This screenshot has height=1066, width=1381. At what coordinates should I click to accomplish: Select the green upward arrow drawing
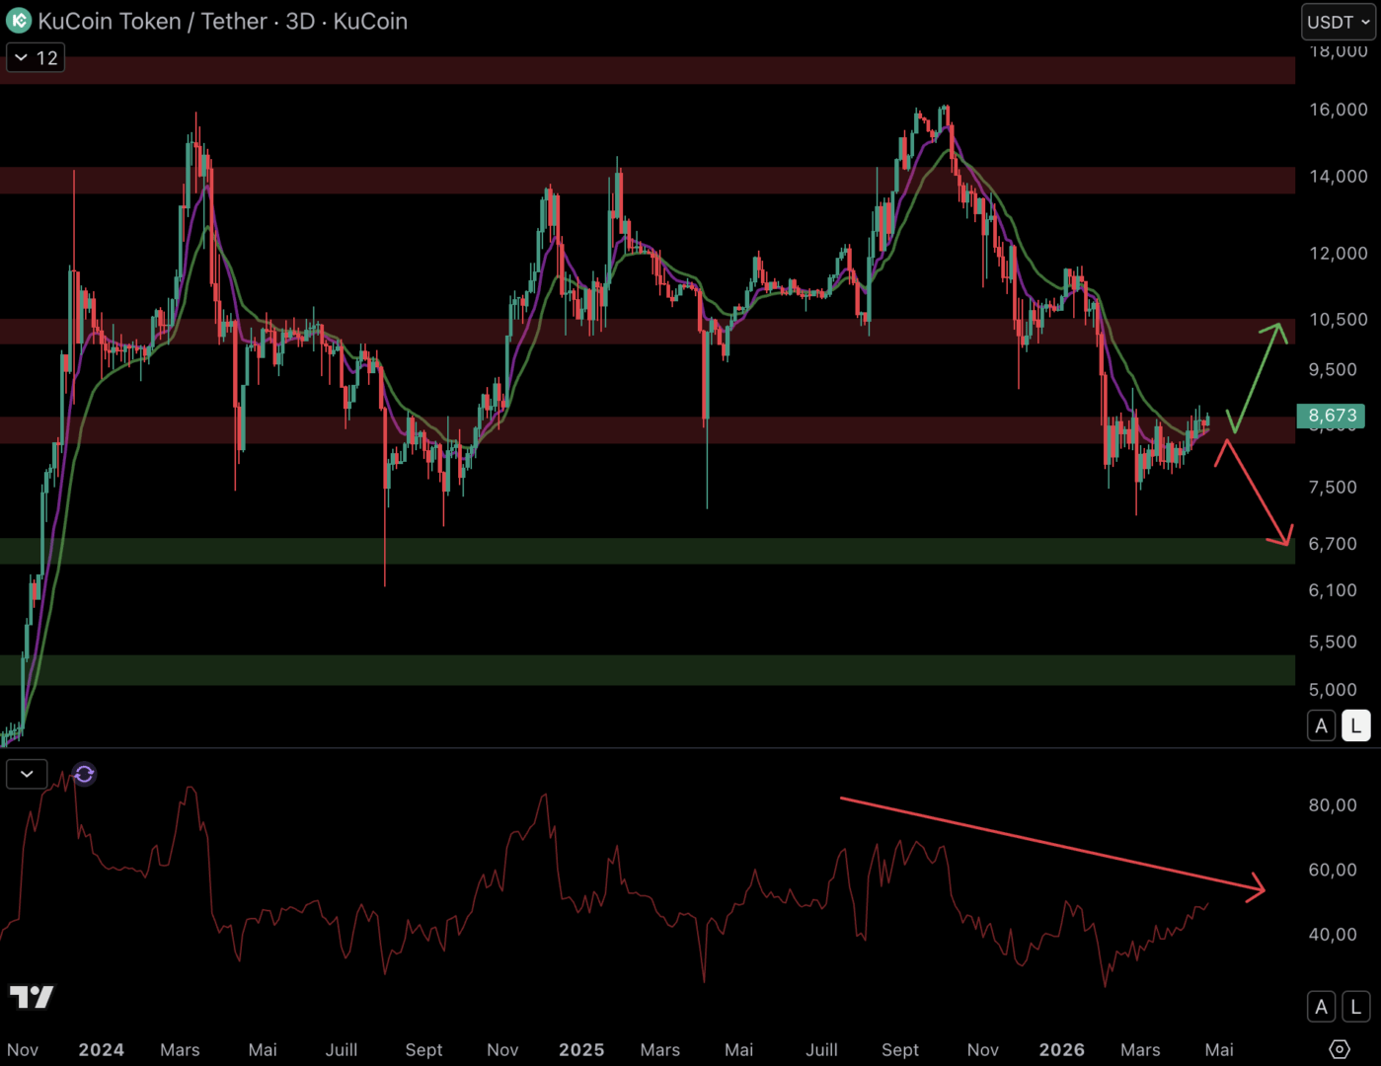pyautogui.click(x=1257, y=376)
